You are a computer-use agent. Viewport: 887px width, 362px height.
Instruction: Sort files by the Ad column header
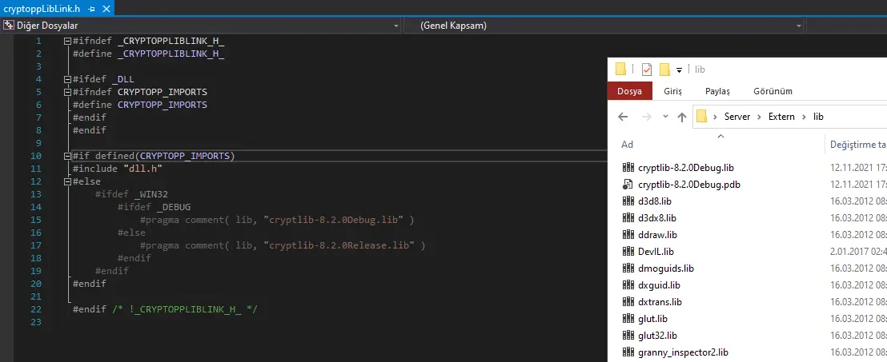pyautogui.click(x=628, y=145)
